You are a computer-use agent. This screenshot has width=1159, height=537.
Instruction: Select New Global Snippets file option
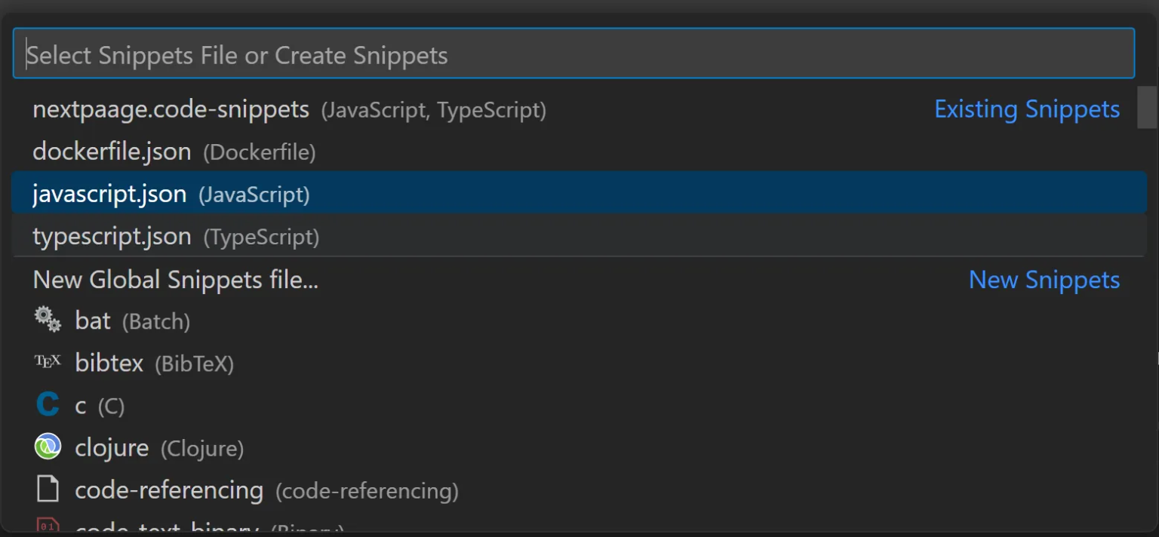[175, 280]
